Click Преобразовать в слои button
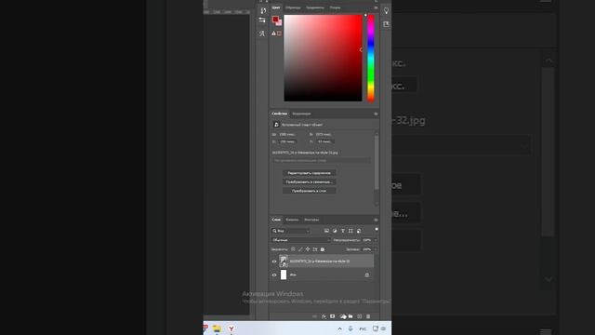This screenshot has width=595, height=335. click(x=309, y=191)
